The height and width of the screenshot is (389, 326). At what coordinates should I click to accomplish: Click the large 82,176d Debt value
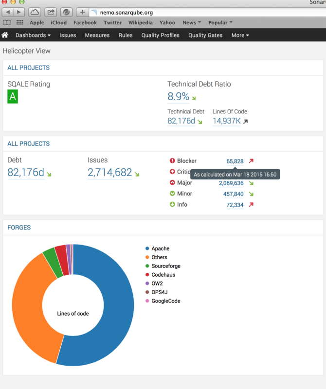click(26, 173)
